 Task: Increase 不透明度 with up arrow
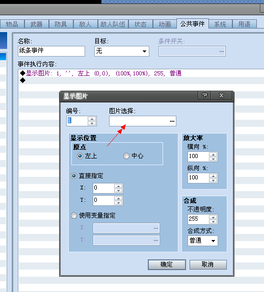(213, 217)
